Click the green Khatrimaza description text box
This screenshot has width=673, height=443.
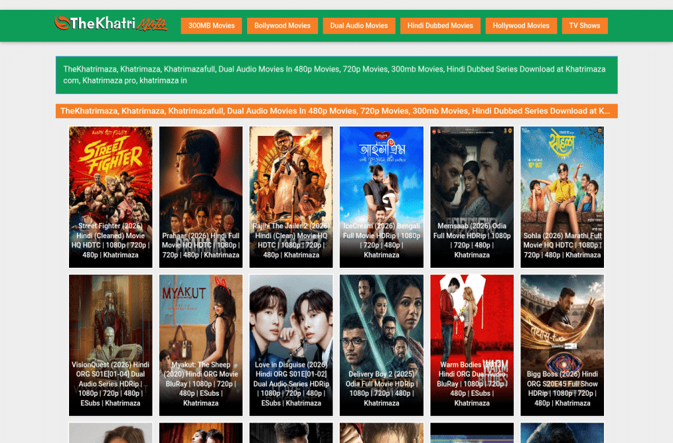click(336, 75)
